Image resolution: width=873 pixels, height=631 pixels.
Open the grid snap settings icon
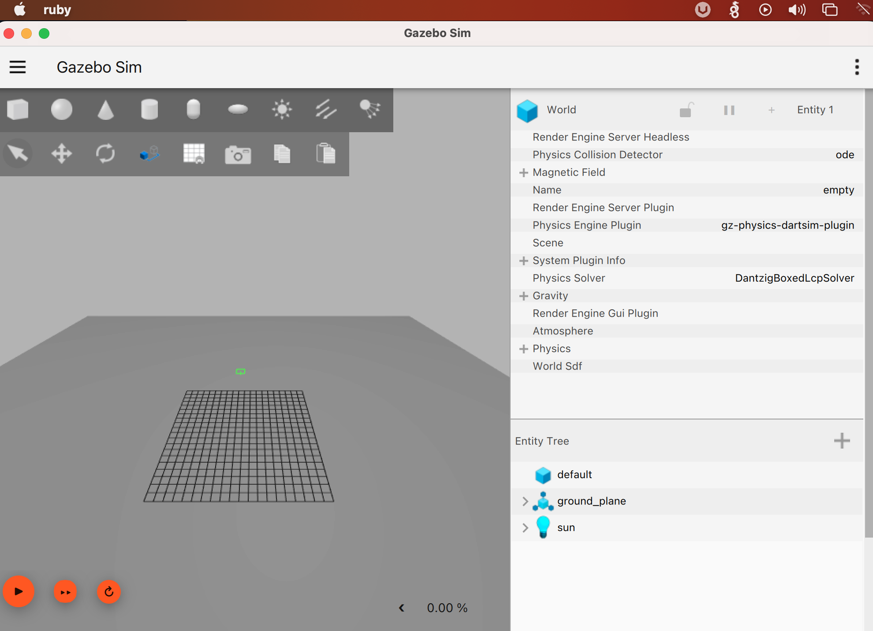[194, 154]
